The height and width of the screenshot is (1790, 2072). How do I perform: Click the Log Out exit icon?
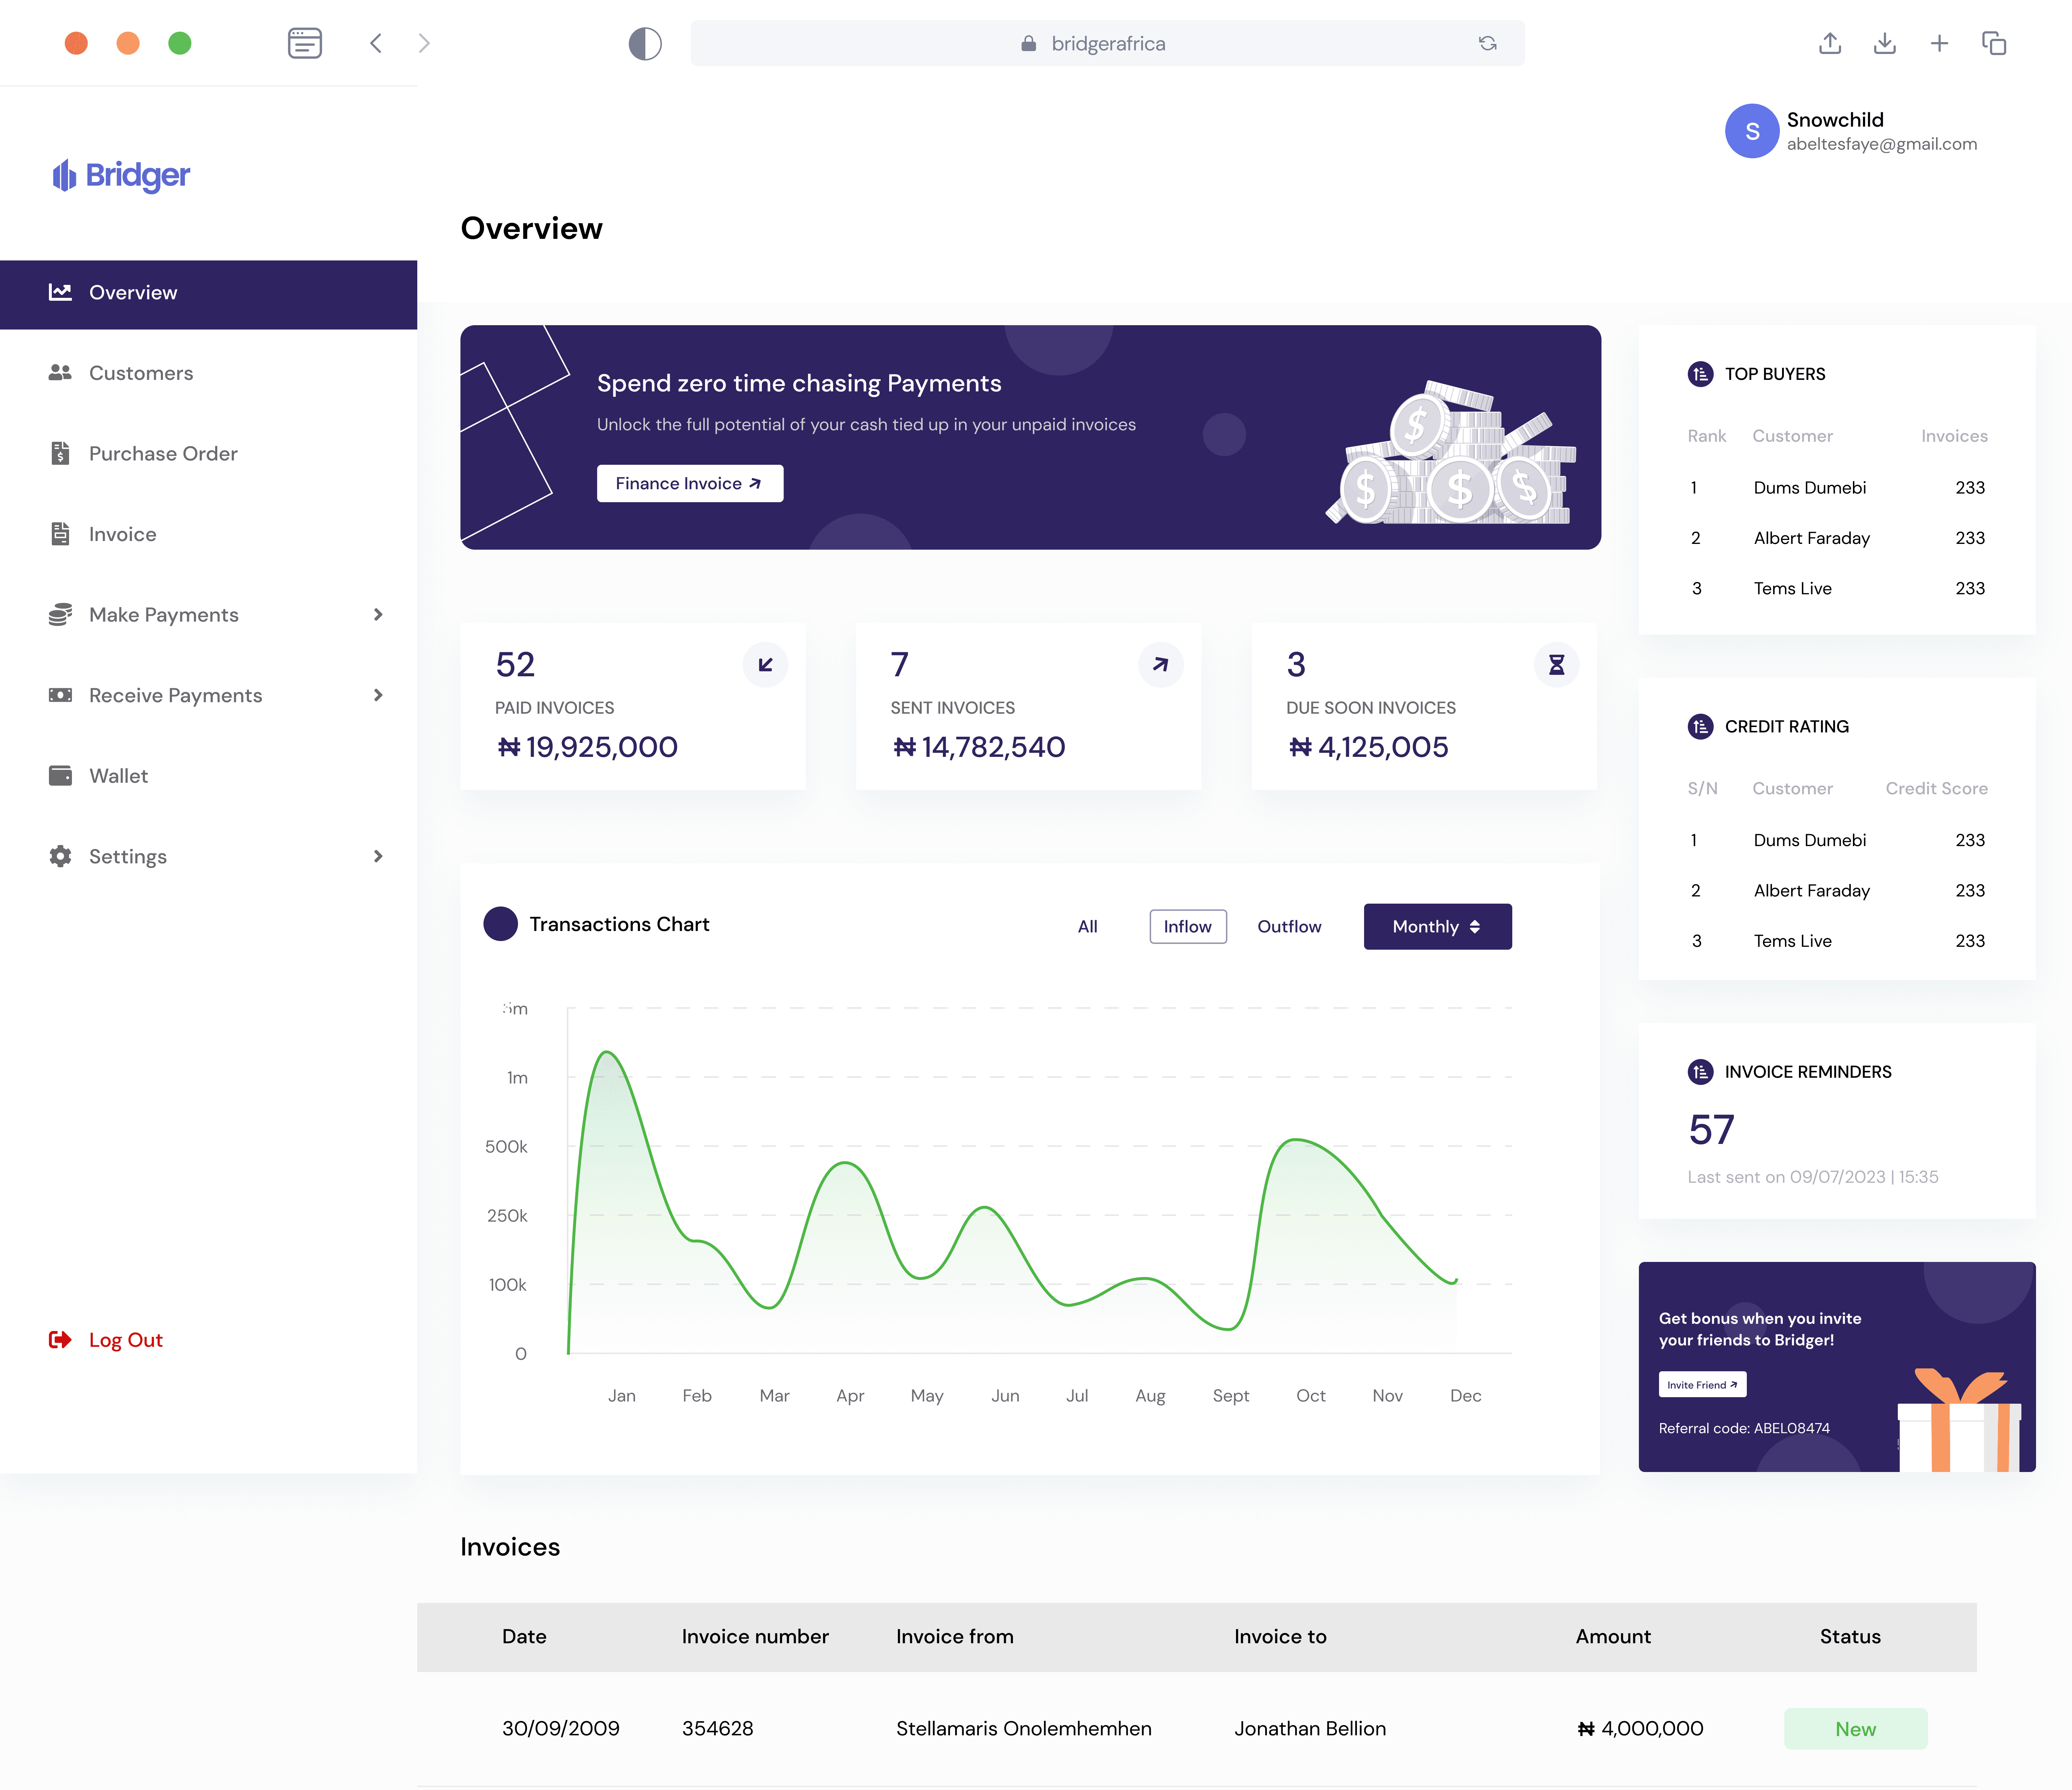coord(60,1340)
